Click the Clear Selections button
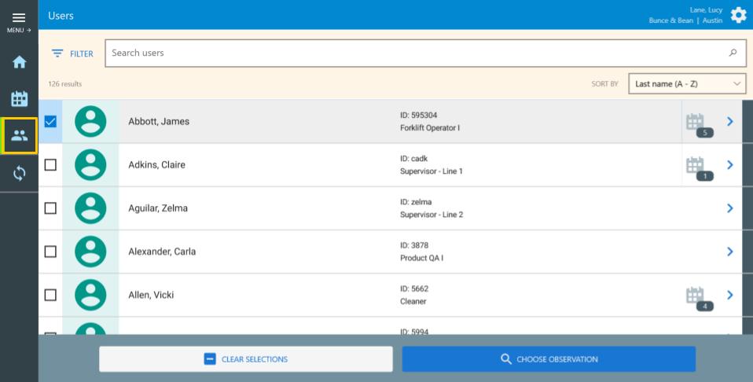The image size is (753, 382). tap(245, 359)
